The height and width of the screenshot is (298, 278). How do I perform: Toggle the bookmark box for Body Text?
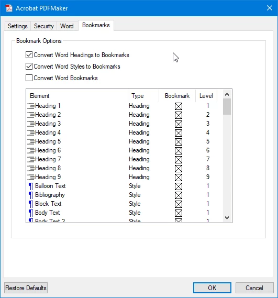(x=179, y=213)
